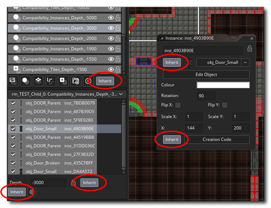Click the layer list scroll down arrow

point(124,73)
